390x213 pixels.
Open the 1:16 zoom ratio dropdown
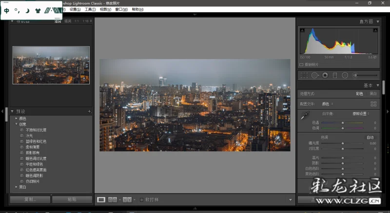(87, 21)
